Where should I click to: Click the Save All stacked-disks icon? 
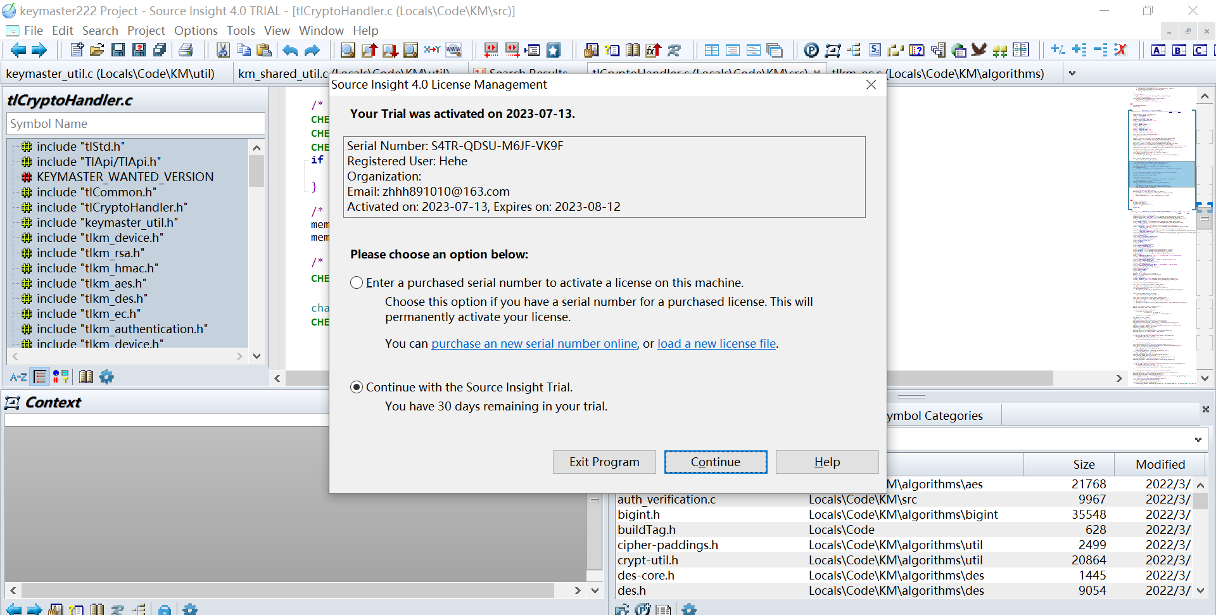tap(160, 50)
